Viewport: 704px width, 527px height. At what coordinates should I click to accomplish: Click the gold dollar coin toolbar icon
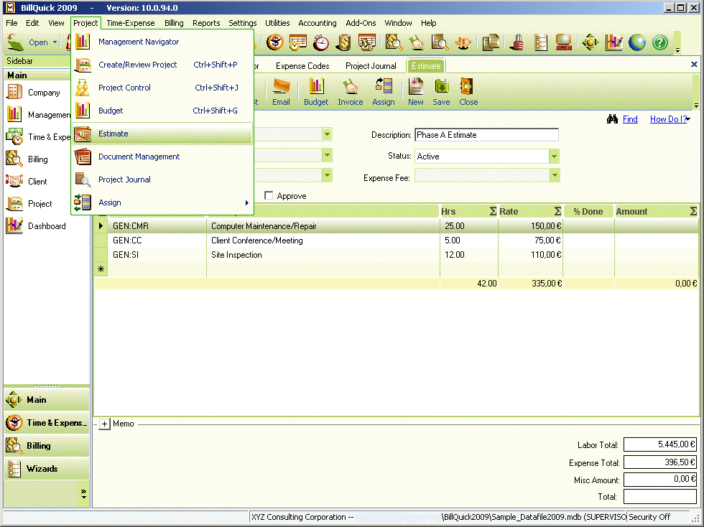click(x=344, y=42)
